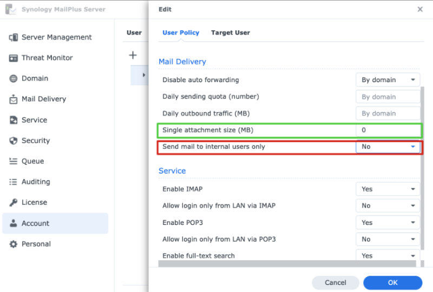Click the Single attachment size field

point(388,130)
